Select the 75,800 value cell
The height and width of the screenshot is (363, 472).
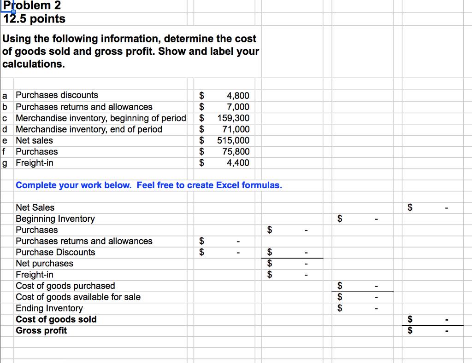pyautogui.click(x=224, y=152)
